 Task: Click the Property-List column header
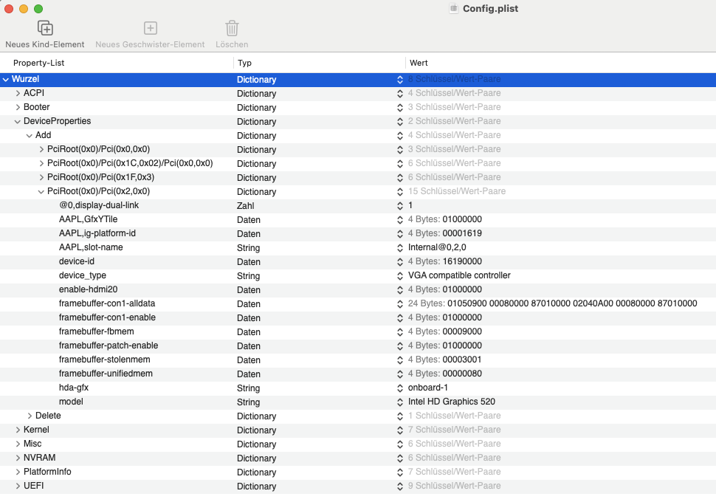pos(39,63)
